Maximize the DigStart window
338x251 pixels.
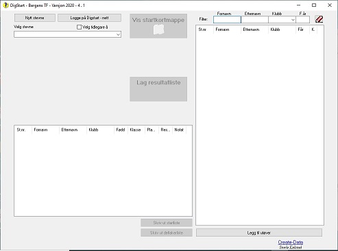[x=314, y=5]
